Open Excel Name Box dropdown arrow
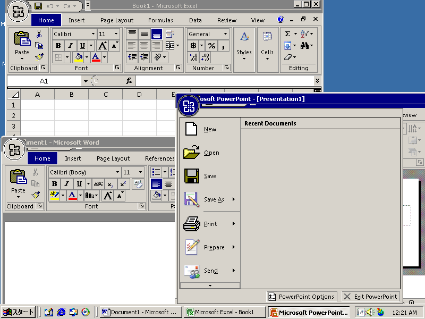Screen dimensions: 425x319 [86, 81]
